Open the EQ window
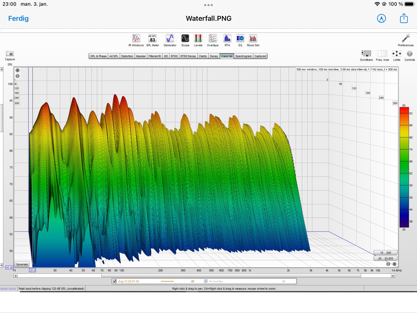This screenshot has width=417, height=313. (240, 40)
